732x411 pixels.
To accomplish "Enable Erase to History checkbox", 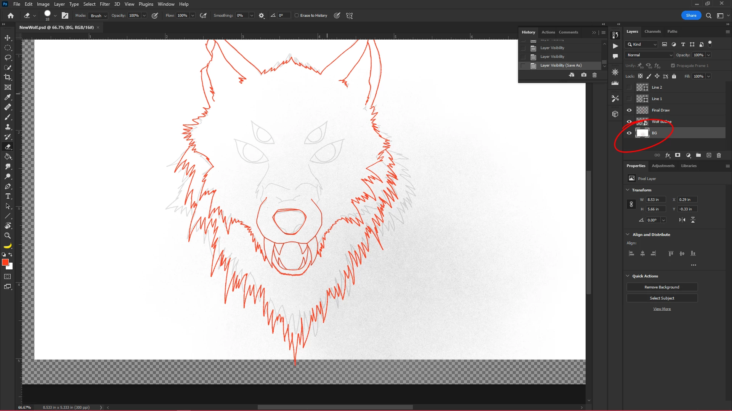I will pos(297,16).
